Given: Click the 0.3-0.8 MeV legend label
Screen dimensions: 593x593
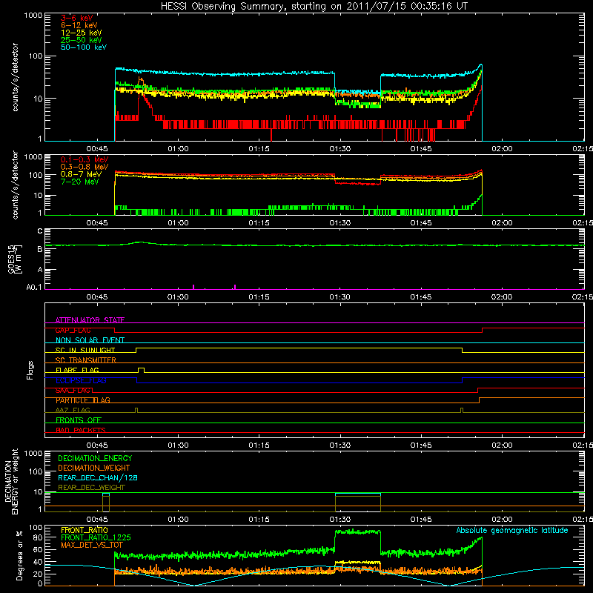Looking at the screenshot, I should click(85, 167).
